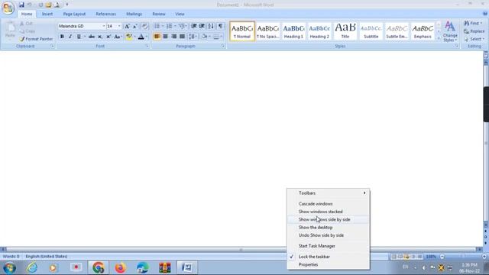489x275 pixels.
Task: Open Paragraph dialog launcher
Action: tap(223, 46)
